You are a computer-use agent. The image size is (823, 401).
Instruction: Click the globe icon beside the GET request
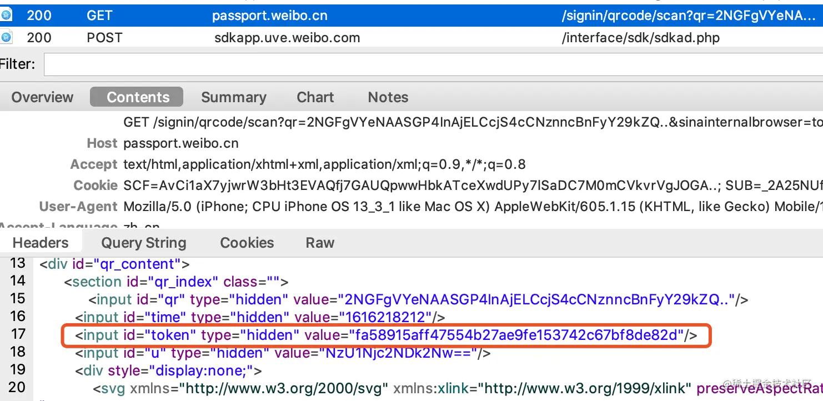click(6, 16)
